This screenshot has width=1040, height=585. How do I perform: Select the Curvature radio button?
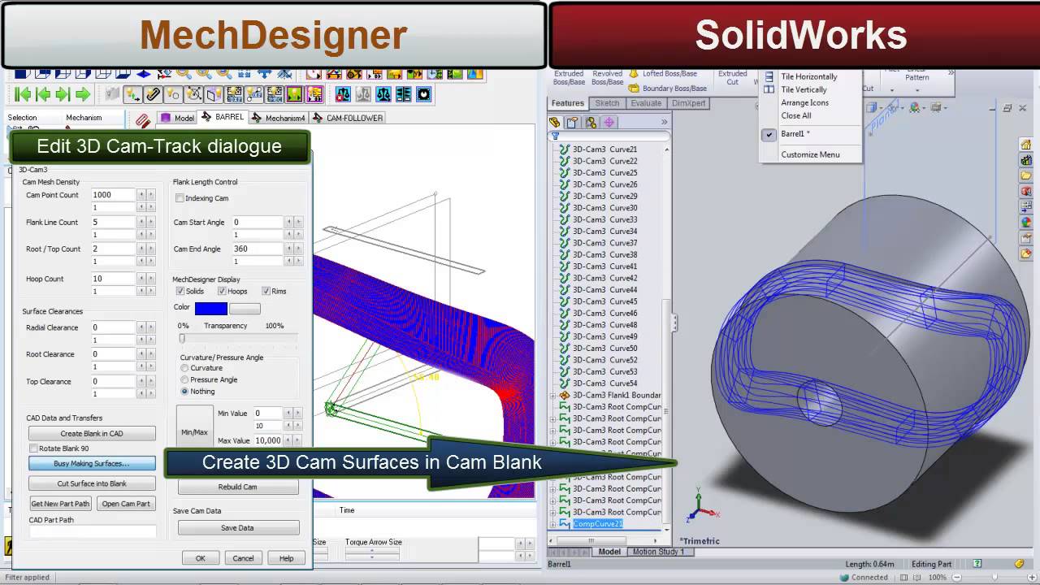(x=184, y=368)
